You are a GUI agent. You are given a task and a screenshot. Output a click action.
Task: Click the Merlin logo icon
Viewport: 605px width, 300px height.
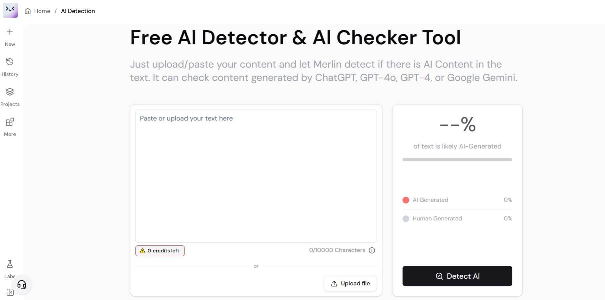click(x=10, y=10)
